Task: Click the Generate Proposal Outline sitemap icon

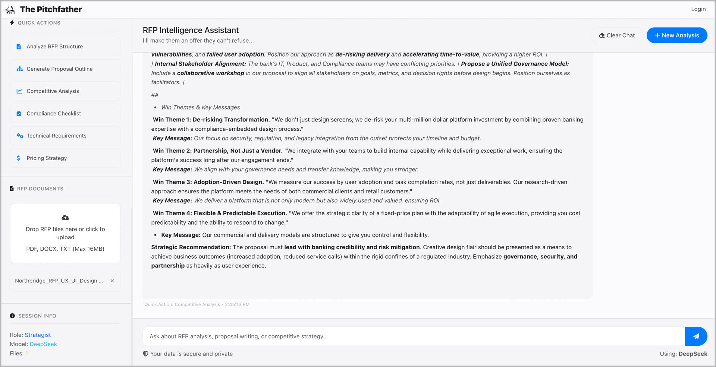Action: pyautogui.click(x=20, y=69)
